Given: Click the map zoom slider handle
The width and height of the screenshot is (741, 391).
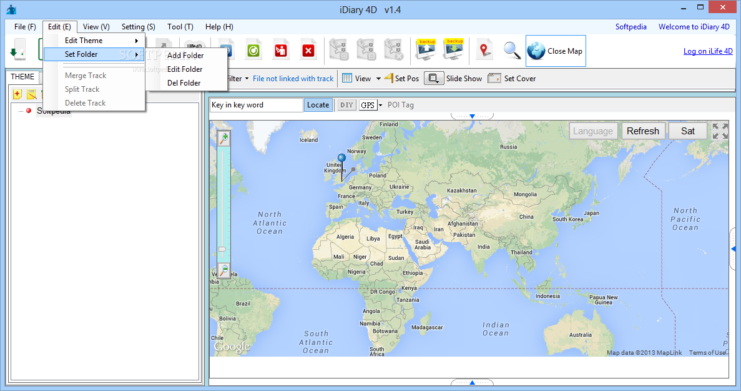Looking at the screenshot, I should [x=222, y=249].
